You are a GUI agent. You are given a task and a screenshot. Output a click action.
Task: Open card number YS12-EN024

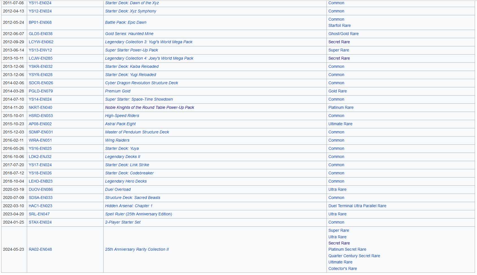(x=40, y=11)
